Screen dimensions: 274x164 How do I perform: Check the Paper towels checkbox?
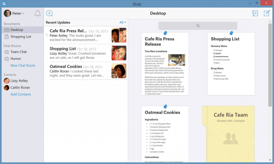point(214,76)
